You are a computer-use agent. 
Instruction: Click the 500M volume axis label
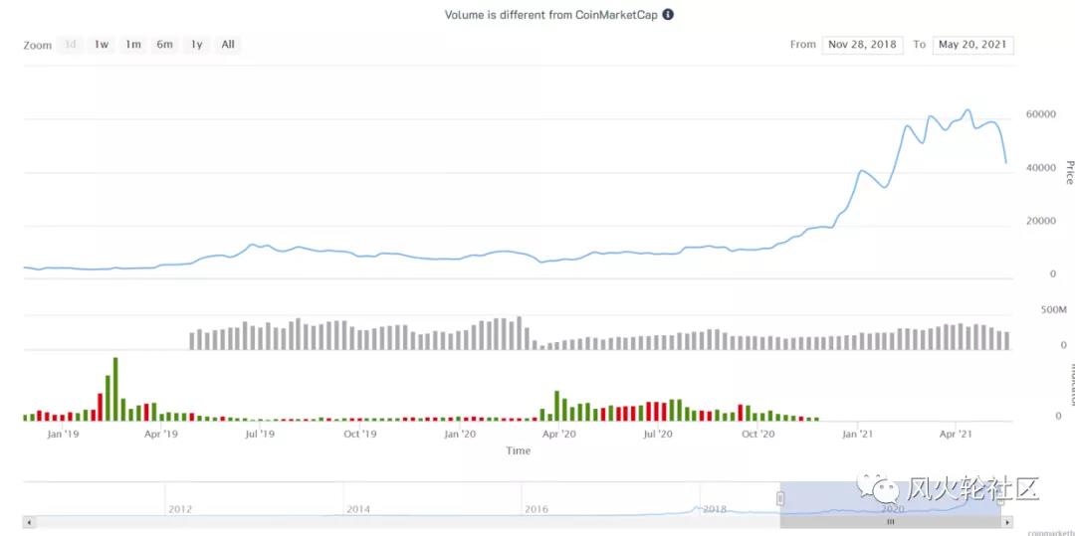pos(1053,310)
